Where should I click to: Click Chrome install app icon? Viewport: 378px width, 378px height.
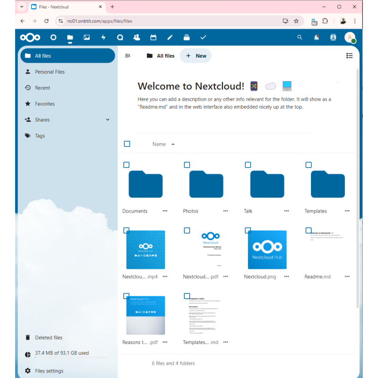[286, 21]
